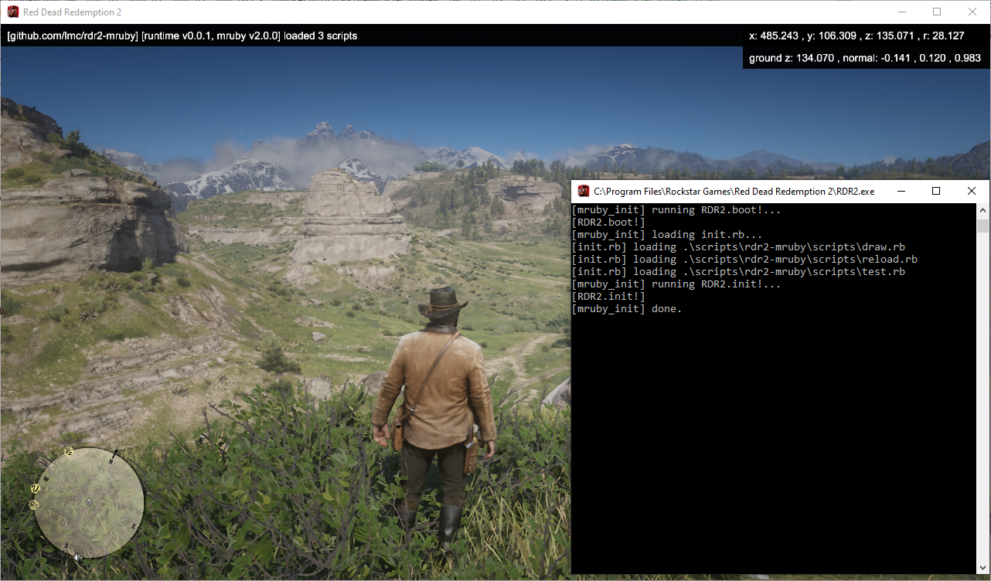Click the middle yellow blip on minimap's left edge
Screen dimensions: 991x581
click(36, 488)
